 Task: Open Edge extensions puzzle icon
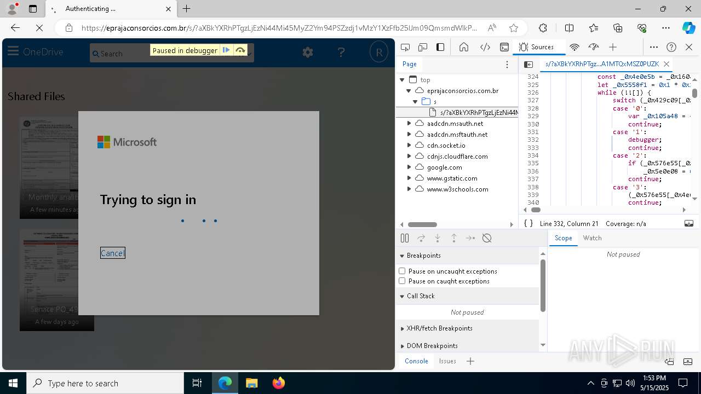click(543, 28)
